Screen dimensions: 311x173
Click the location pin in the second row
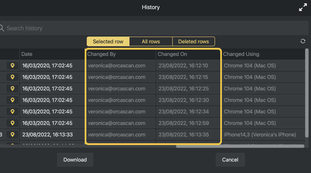13,77
